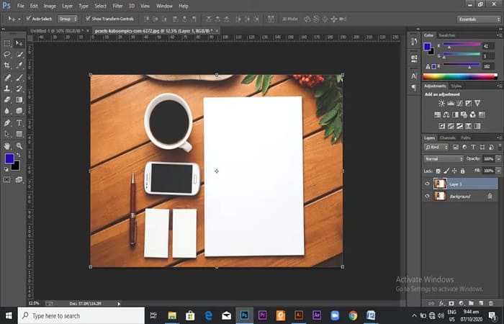This screenshot has height=324, width=504.
Task: Open the Normal blend mode dropdown
Action: pos(444,159)
